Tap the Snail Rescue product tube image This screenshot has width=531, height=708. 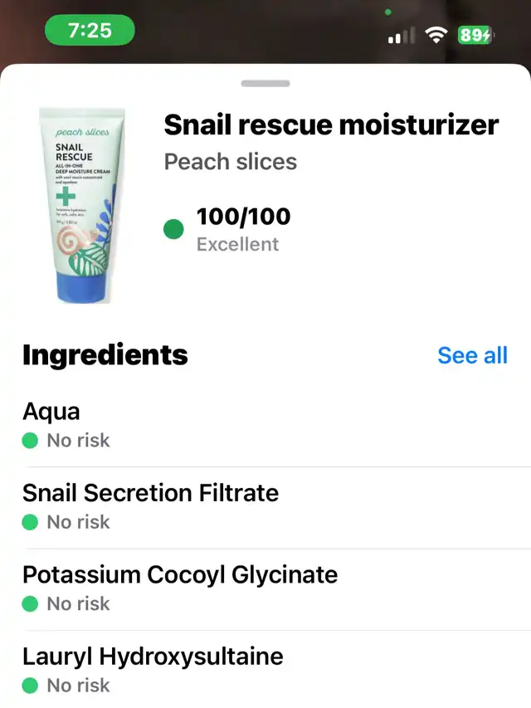(x=82, y=206)
